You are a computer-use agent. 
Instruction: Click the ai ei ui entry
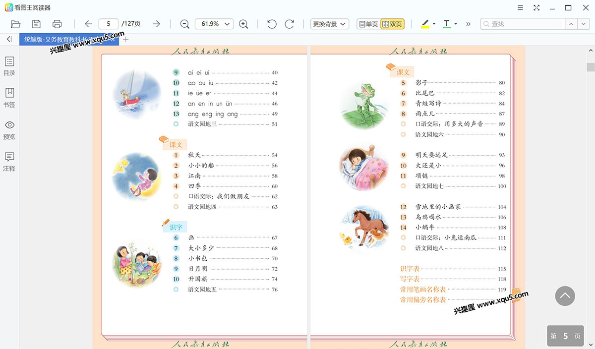click(x=199, y=72)
